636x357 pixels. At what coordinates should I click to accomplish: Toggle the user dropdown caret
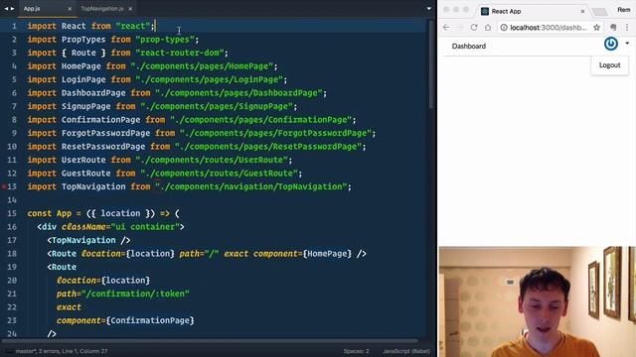click(x=627, y=44)
